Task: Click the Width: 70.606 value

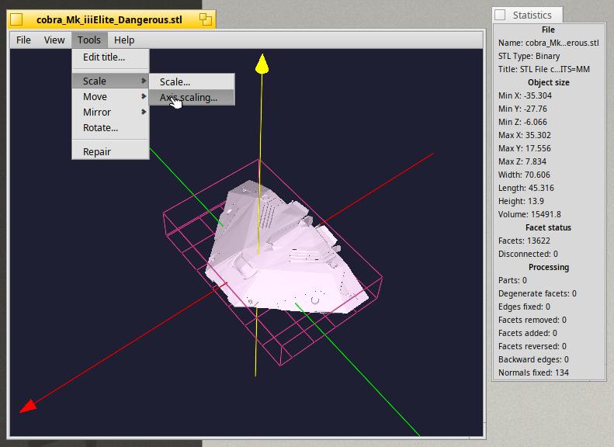Action: click(524, 175)
